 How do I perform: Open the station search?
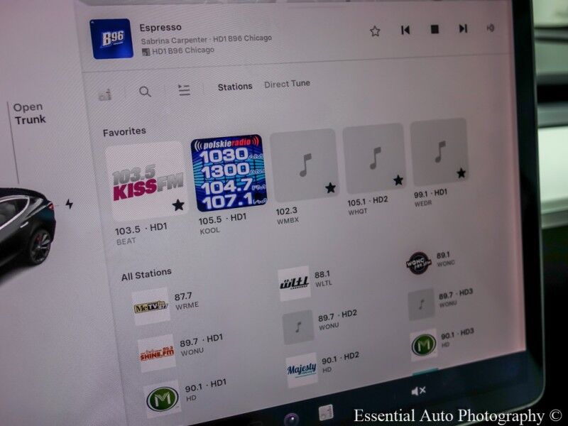click(x=145, y=92)
